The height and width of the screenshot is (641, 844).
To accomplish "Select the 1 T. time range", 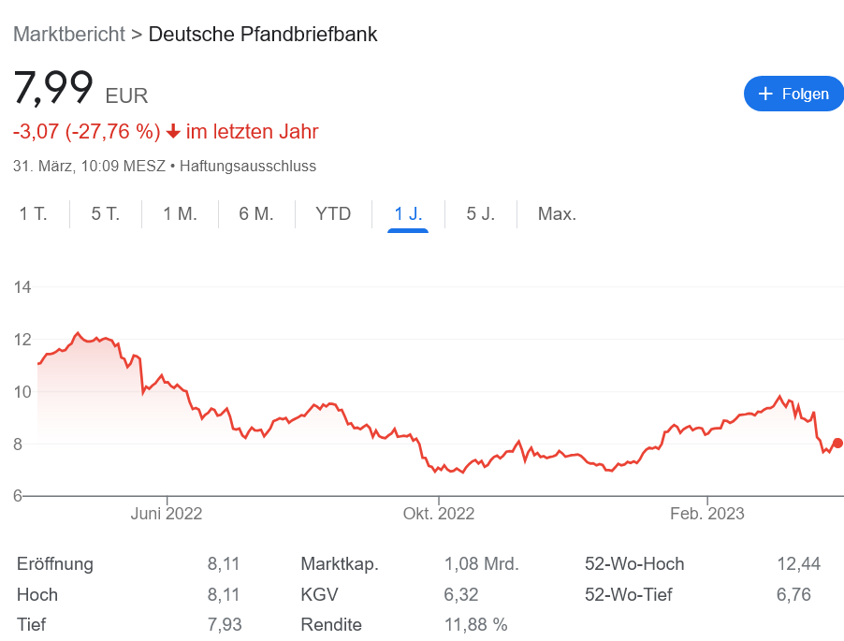I will pyautogui.click(x=33, y=213).
